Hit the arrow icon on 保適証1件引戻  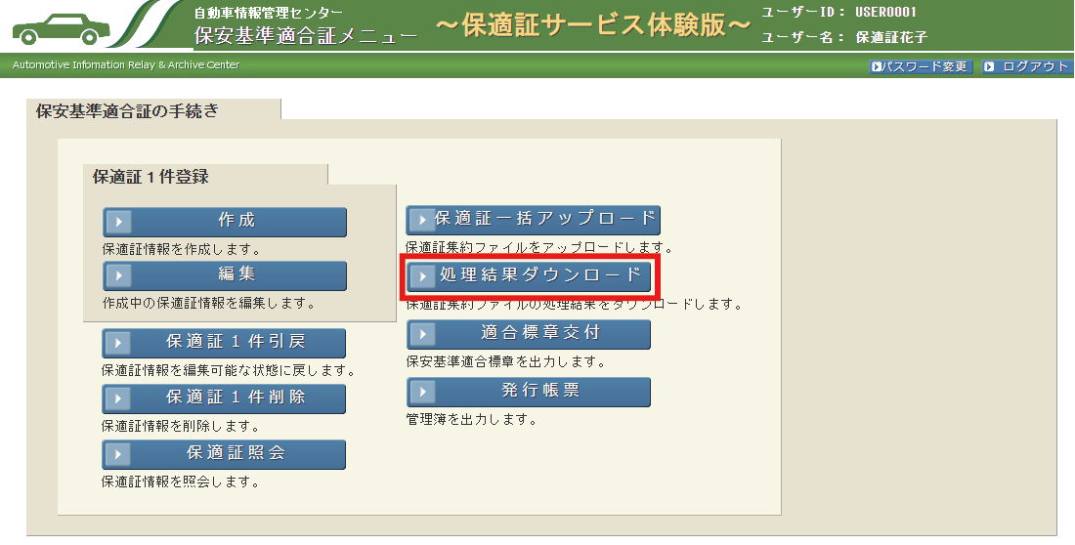[118, 344]
